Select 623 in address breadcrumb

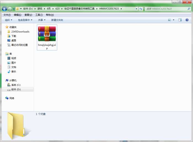[57, 9]
